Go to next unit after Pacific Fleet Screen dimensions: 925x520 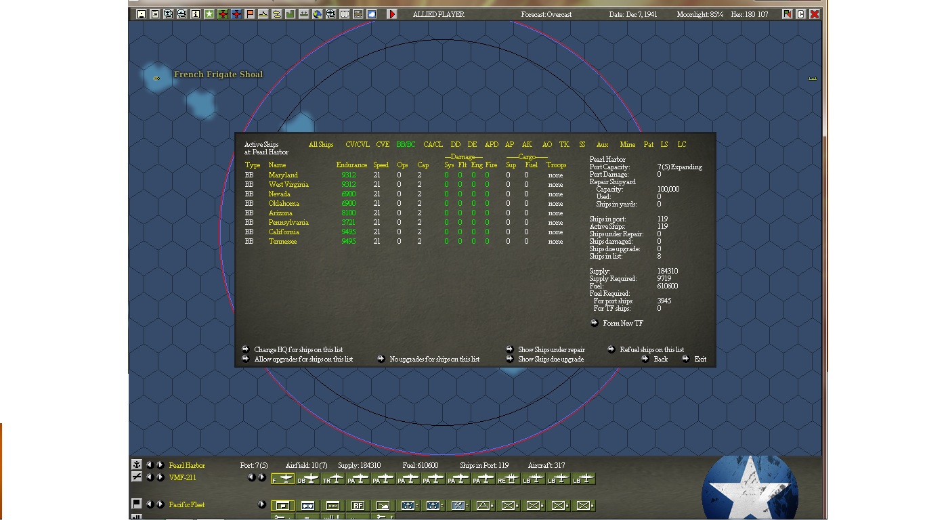pyautogui.click(x=160, y=504)
